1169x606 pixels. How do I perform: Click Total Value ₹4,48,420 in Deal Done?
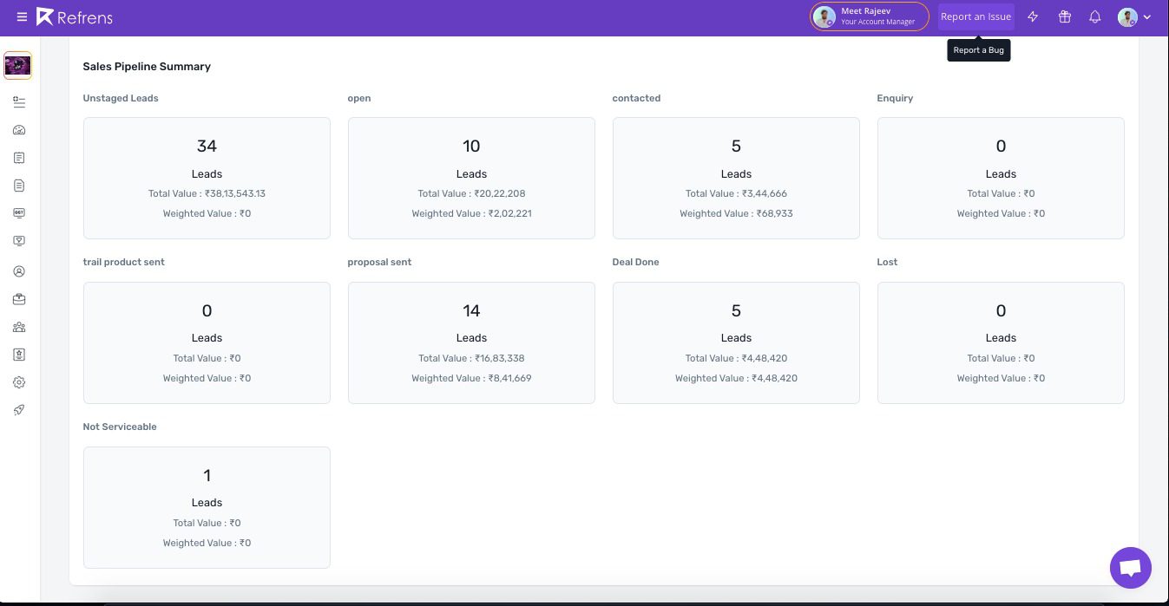(x=736, y=358)
